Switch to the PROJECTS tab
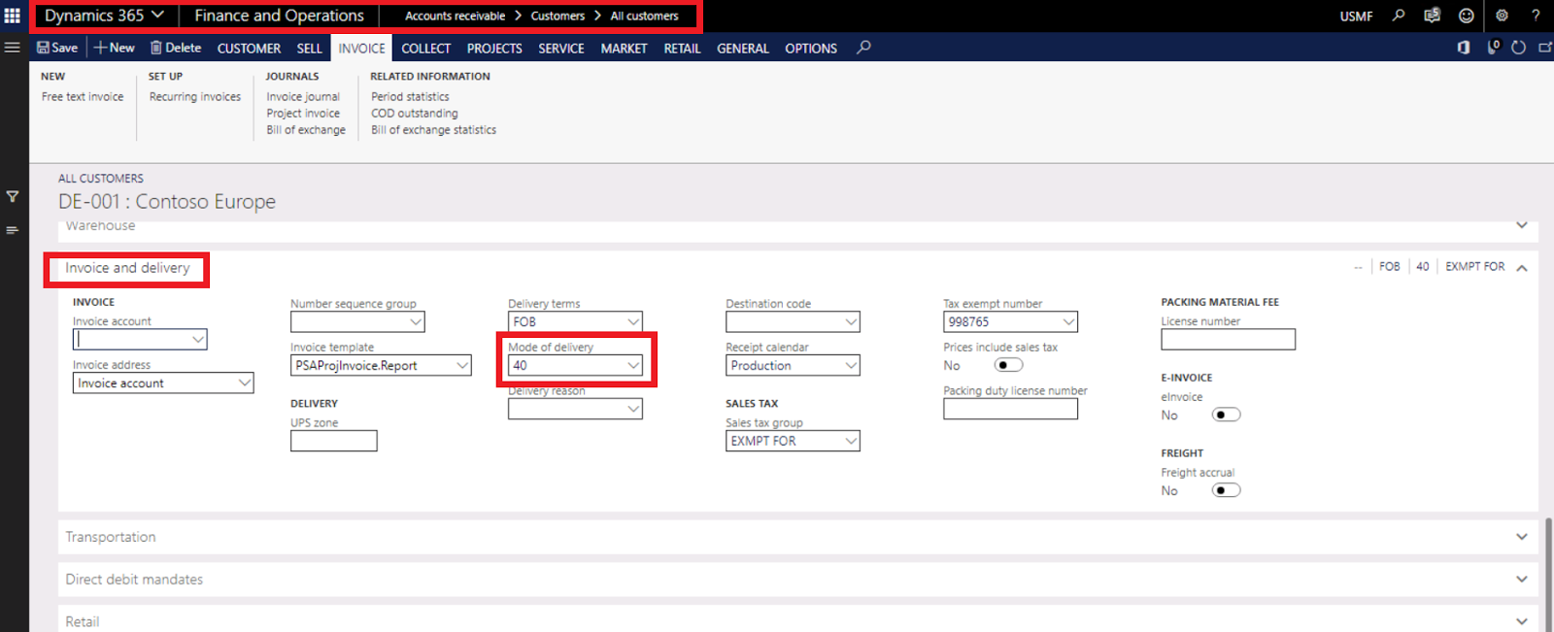Image resolution: width=1554 pixels, height=632 pixels. pos(494,48)
